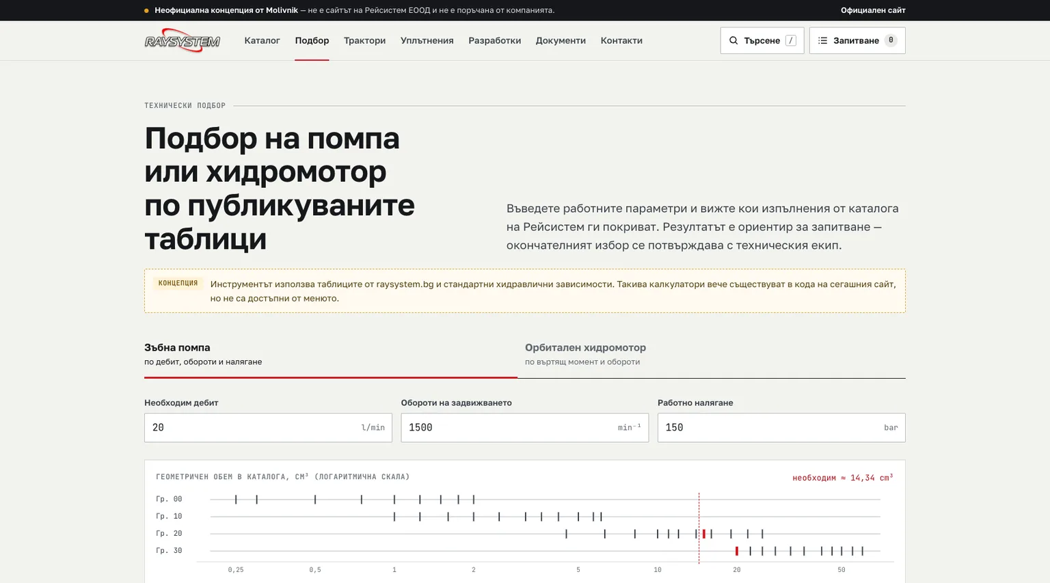Image resolution: width=1050 pixels, height=583 pixels.
Task: Click the 'min⁻¹' unit label
Action: 629,427
